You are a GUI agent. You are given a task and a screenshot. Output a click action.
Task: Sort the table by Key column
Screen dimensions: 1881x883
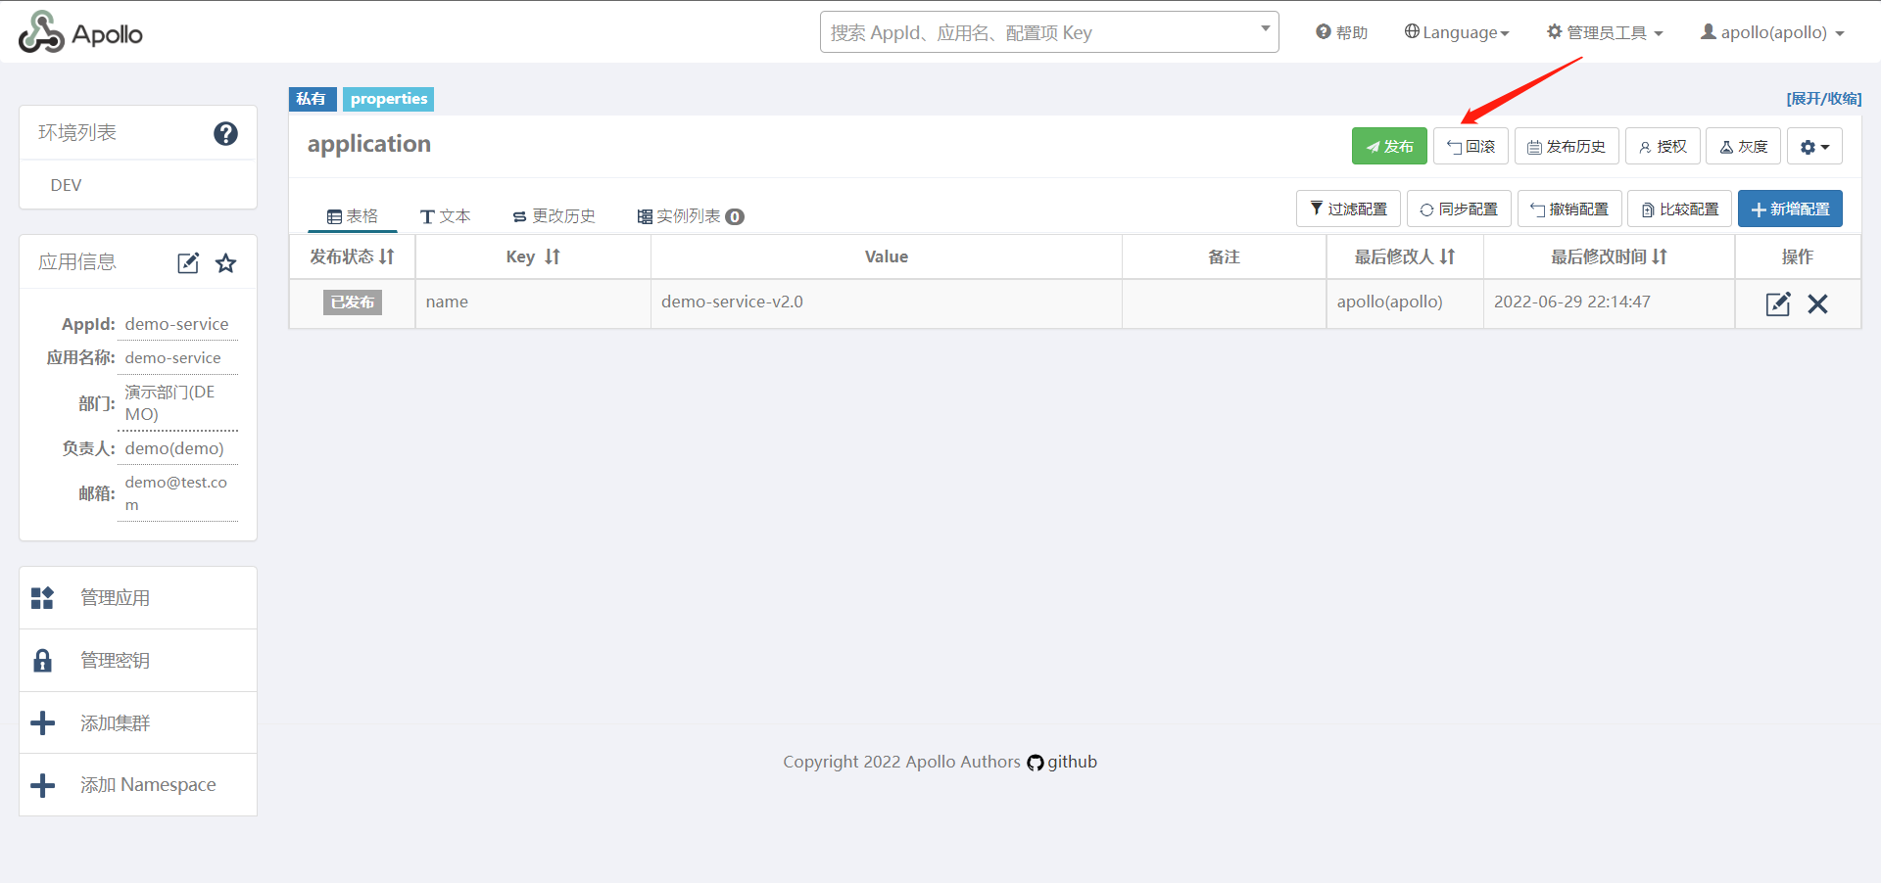click(553, 256)
